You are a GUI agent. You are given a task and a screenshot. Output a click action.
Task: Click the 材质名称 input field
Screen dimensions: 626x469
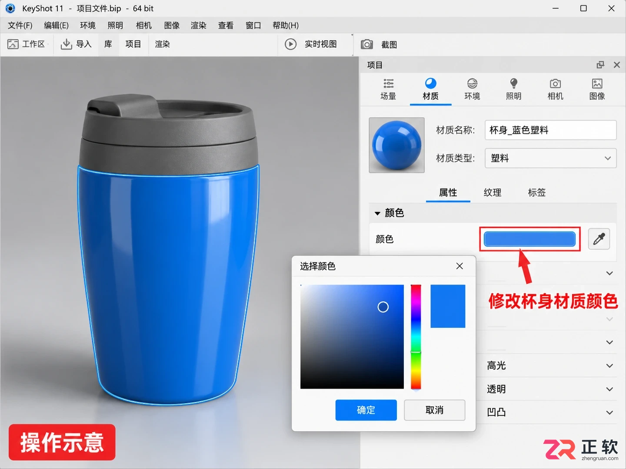(550, 130)
